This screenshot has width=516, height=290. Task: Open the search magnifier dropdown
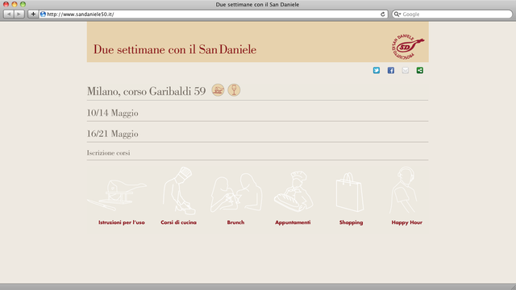[x=397, y=14]
